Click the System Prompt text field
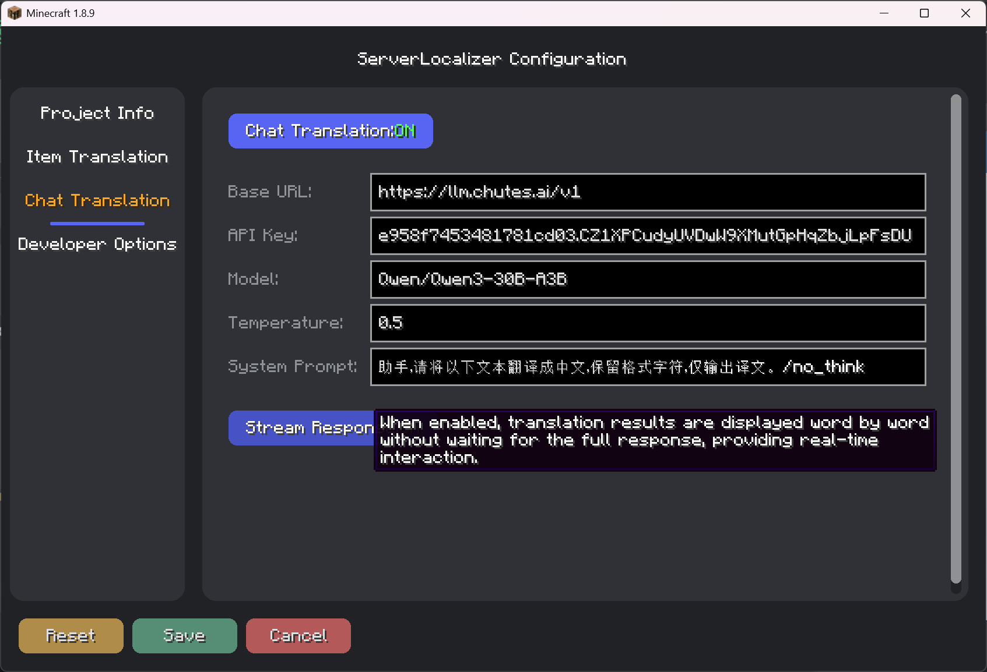Image resolution: width=987 pixels, height=672 pixels. pos(648,367)
